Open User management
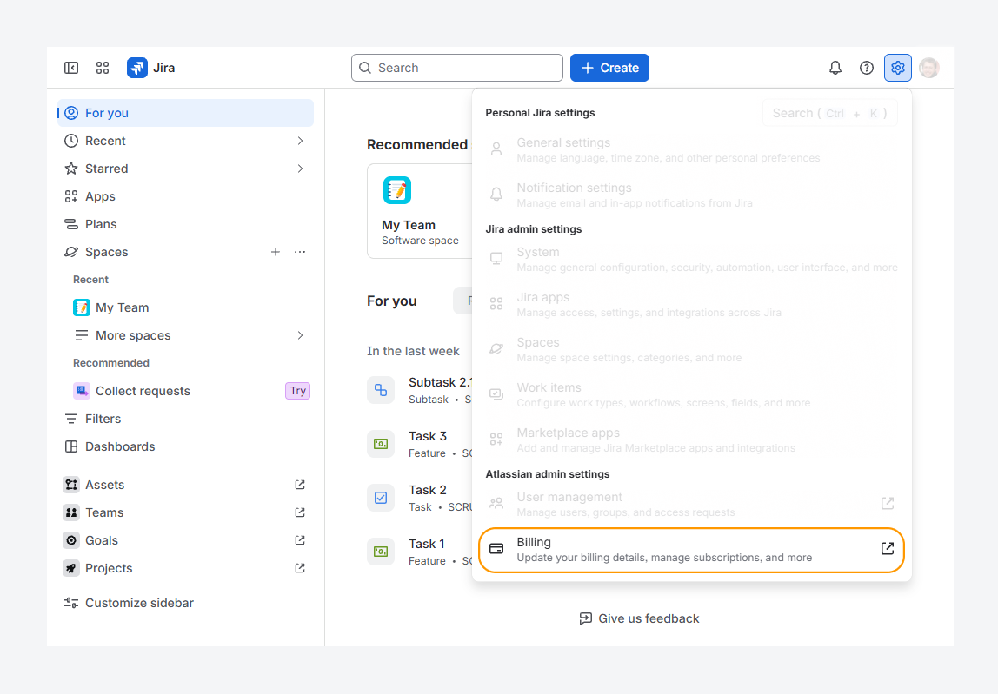The width and height of the screenshot is (998, 694). click(x=691, y=505)
